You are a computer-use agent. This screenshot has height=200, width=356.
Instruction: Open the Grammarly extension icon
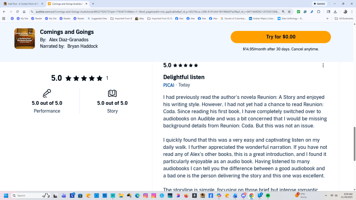(x=305, y=11)
